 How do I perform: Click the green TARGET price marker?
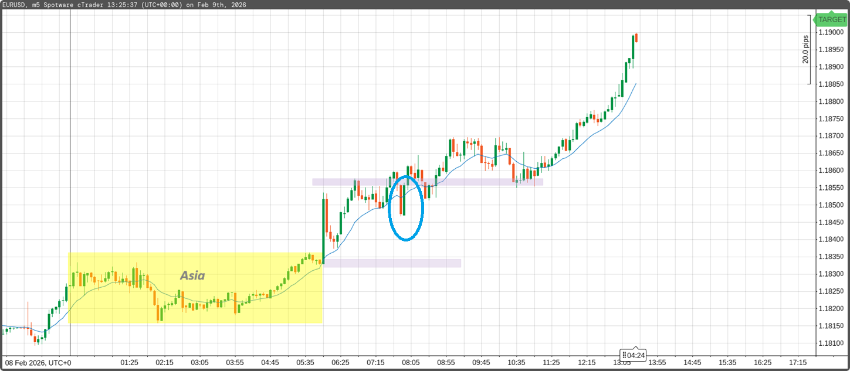point(832,19)
